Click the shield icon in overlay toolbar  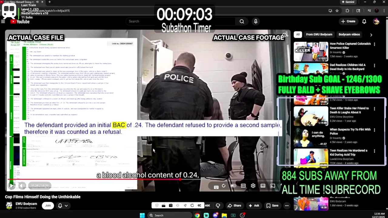pos(157,206)
